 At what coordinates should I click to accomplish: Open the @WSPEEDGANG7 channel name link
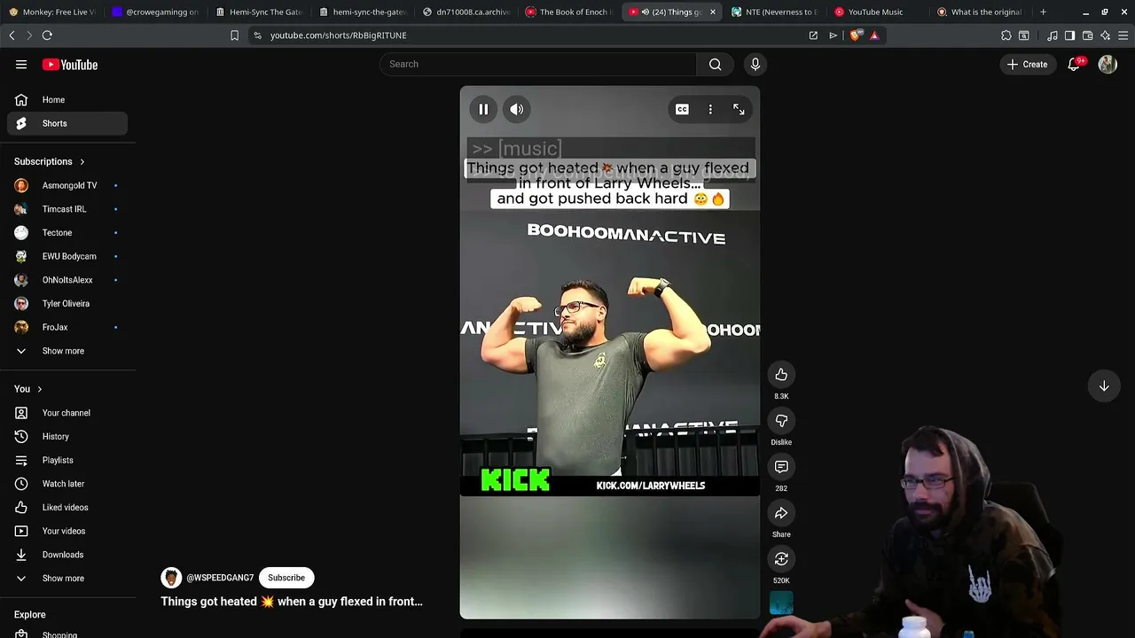[x=220, y=578]
